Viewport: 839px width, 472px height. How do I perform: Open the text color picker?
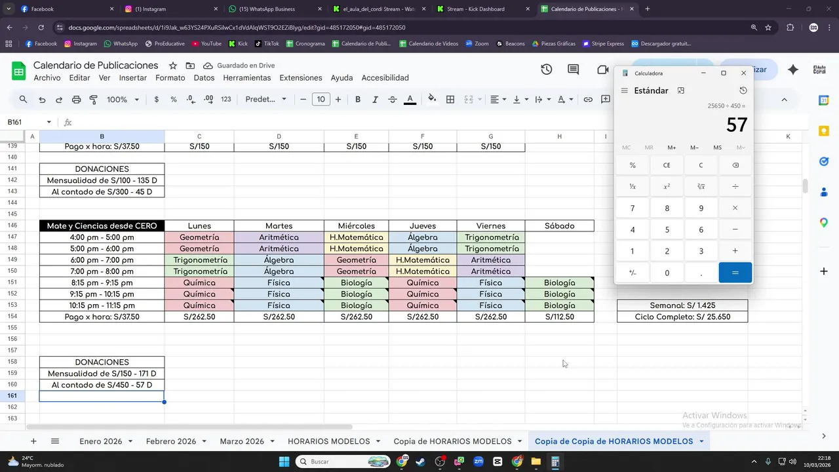(x=410, y=100)
